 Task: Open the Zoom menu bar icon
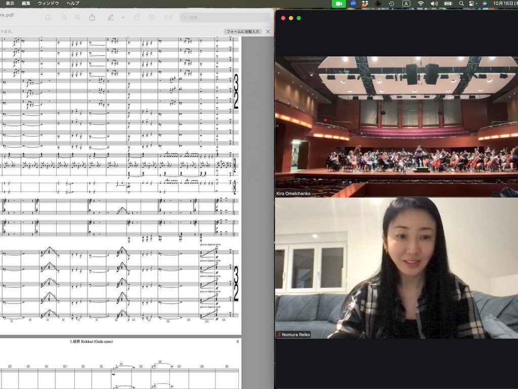pos(353,4)
